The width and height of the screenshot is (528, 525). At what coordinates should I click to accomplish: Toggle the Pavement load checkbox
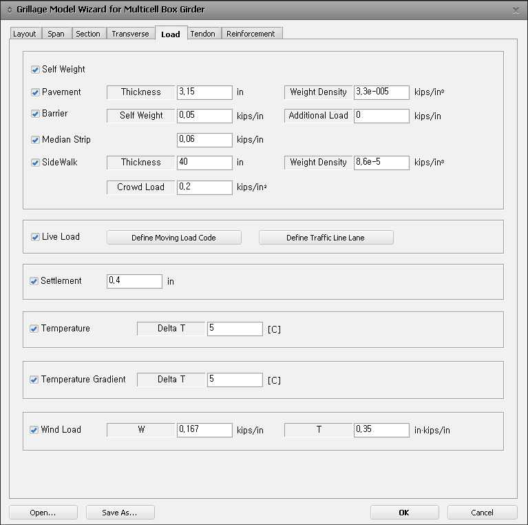click(35, 92)
